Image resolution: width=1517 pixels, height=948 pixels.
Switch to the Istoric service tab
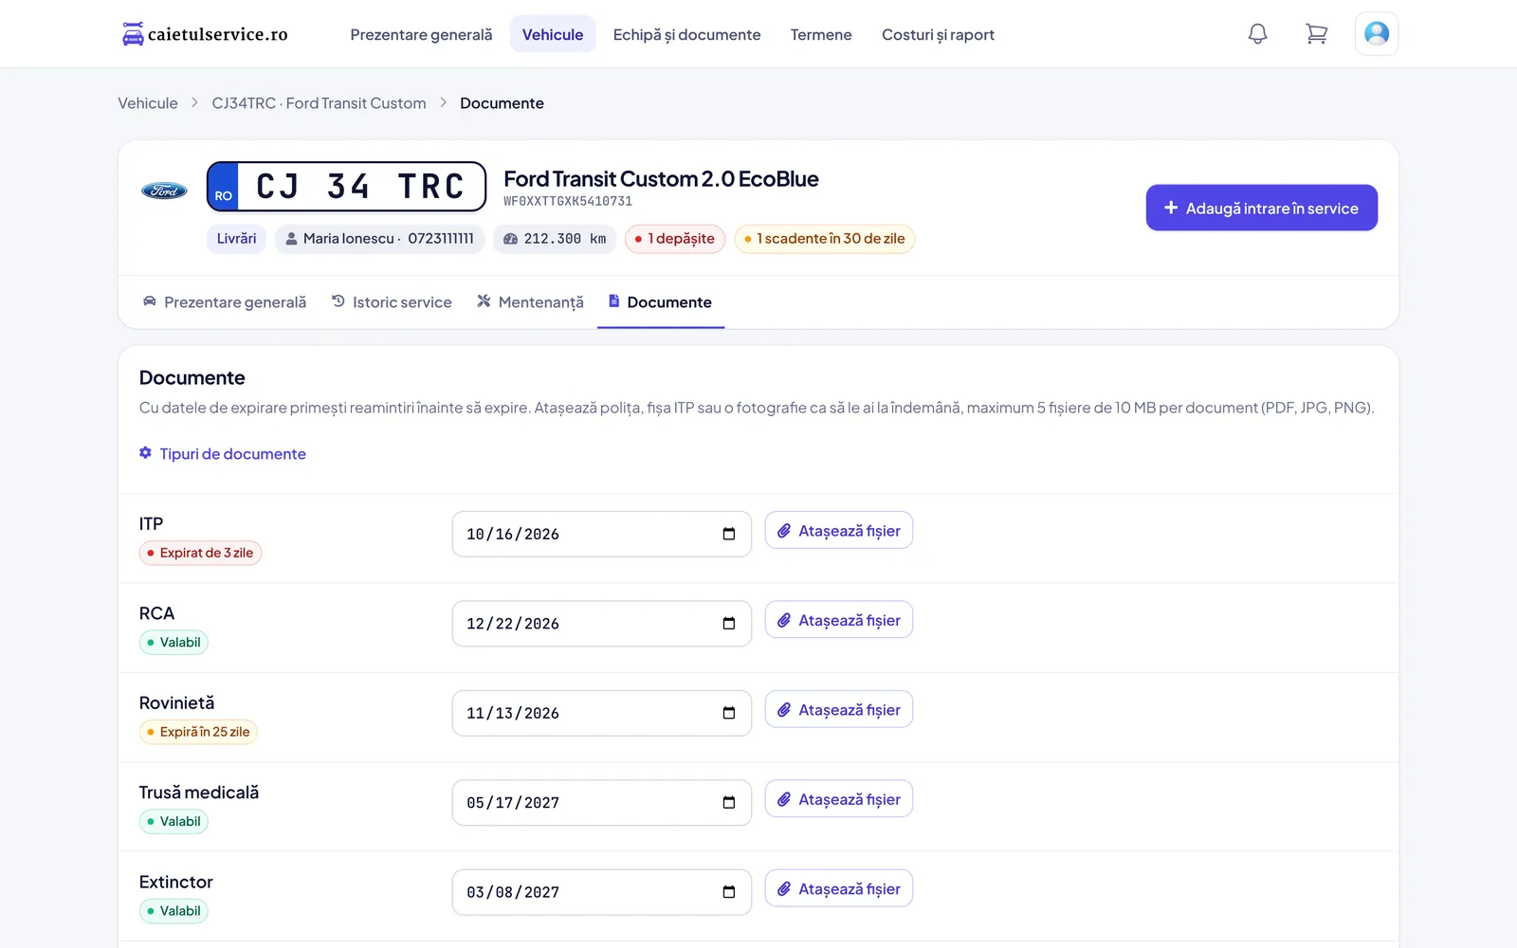click(x=392, y=302)
